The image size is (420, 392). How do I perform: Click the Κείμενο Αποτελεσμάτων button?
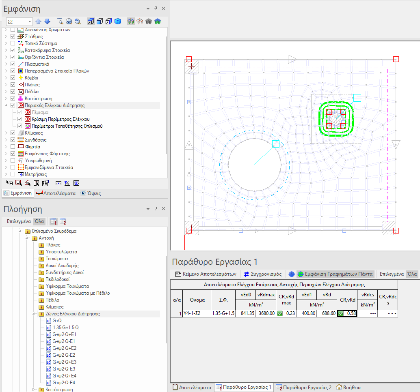pos(205,274)
